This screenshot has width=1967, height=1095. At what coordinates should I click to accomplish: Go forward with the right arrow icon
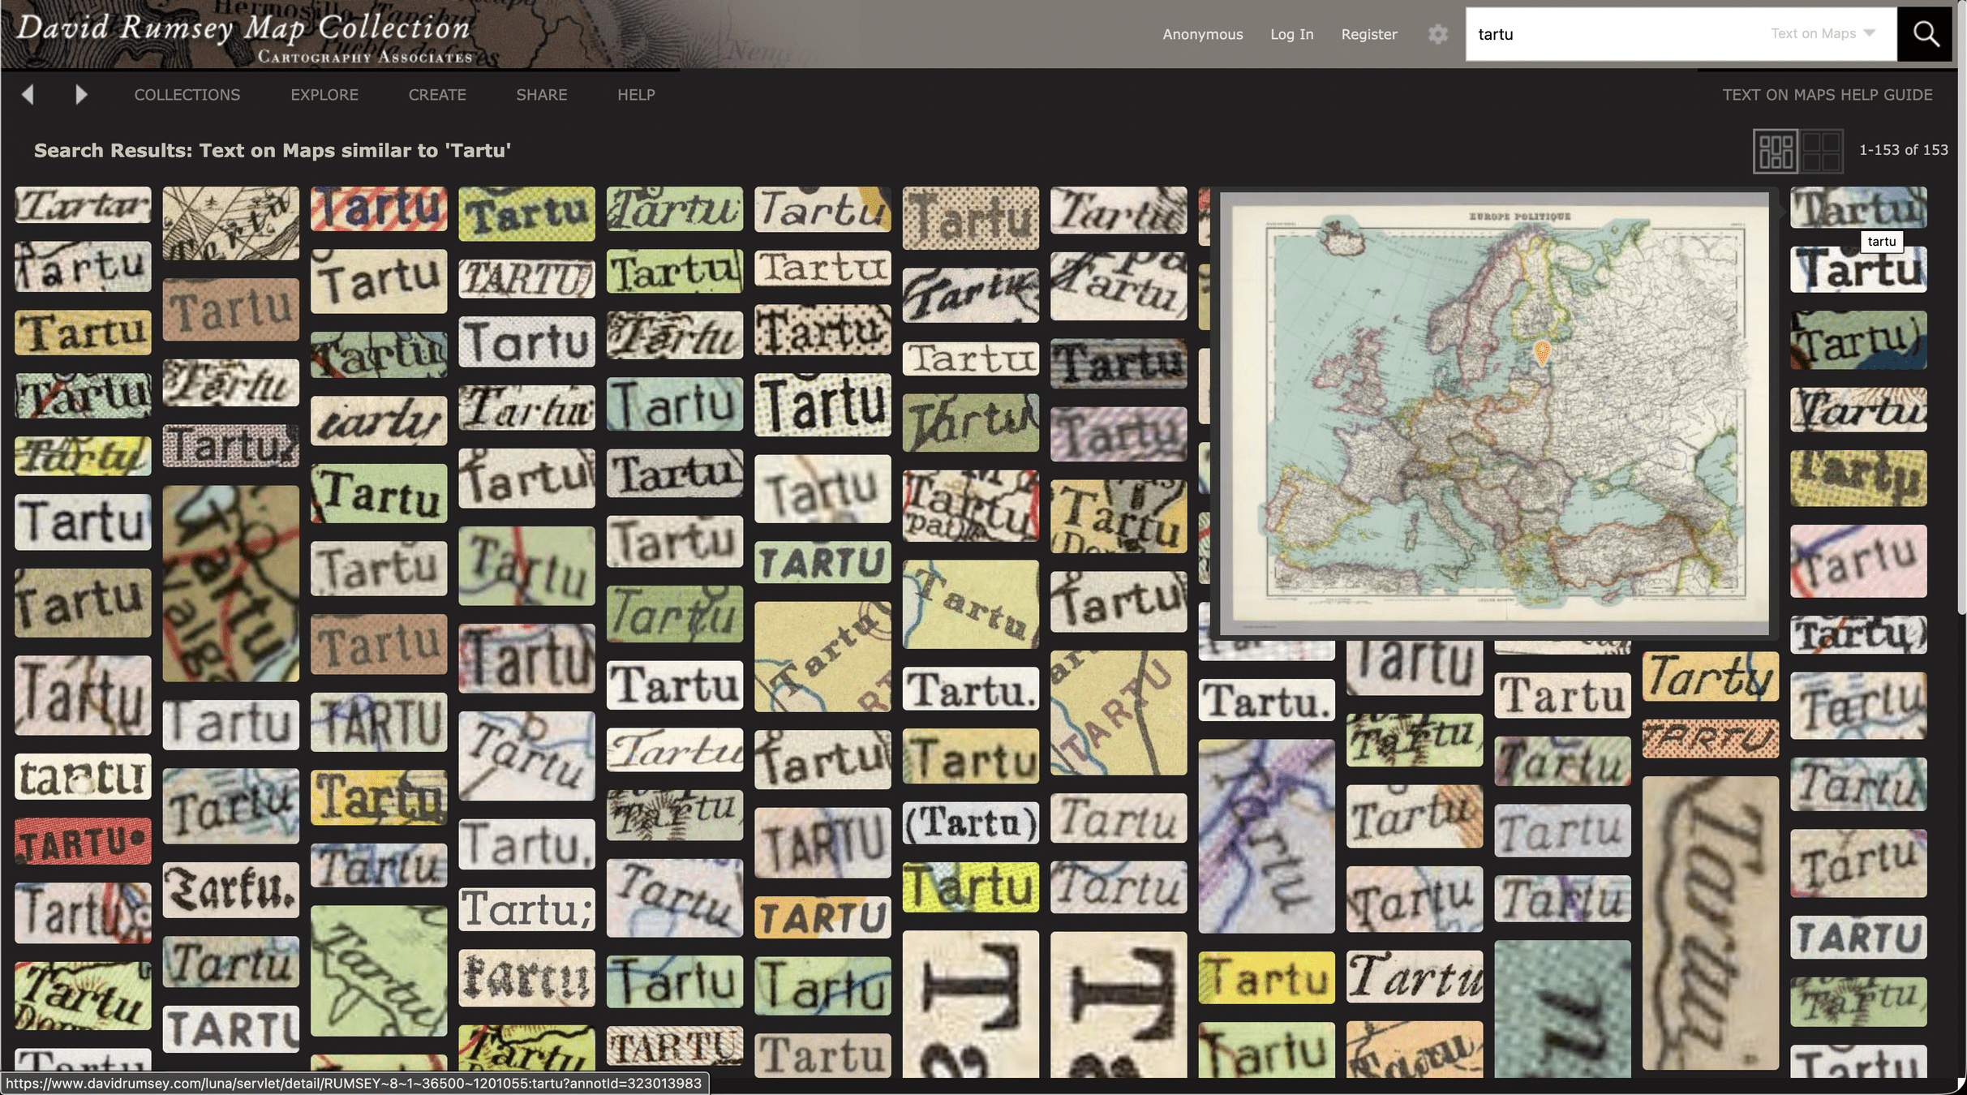point(80,95)
